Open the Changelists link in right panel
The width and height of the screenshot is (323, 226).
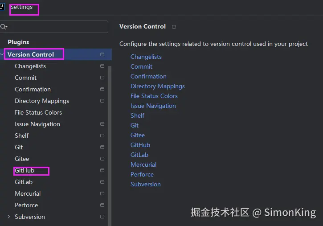tap(146, 57)
